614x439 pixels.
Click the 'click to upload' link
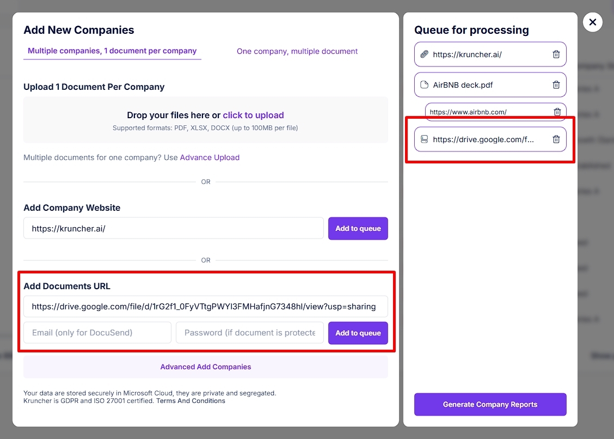click(x=253, y=115)
